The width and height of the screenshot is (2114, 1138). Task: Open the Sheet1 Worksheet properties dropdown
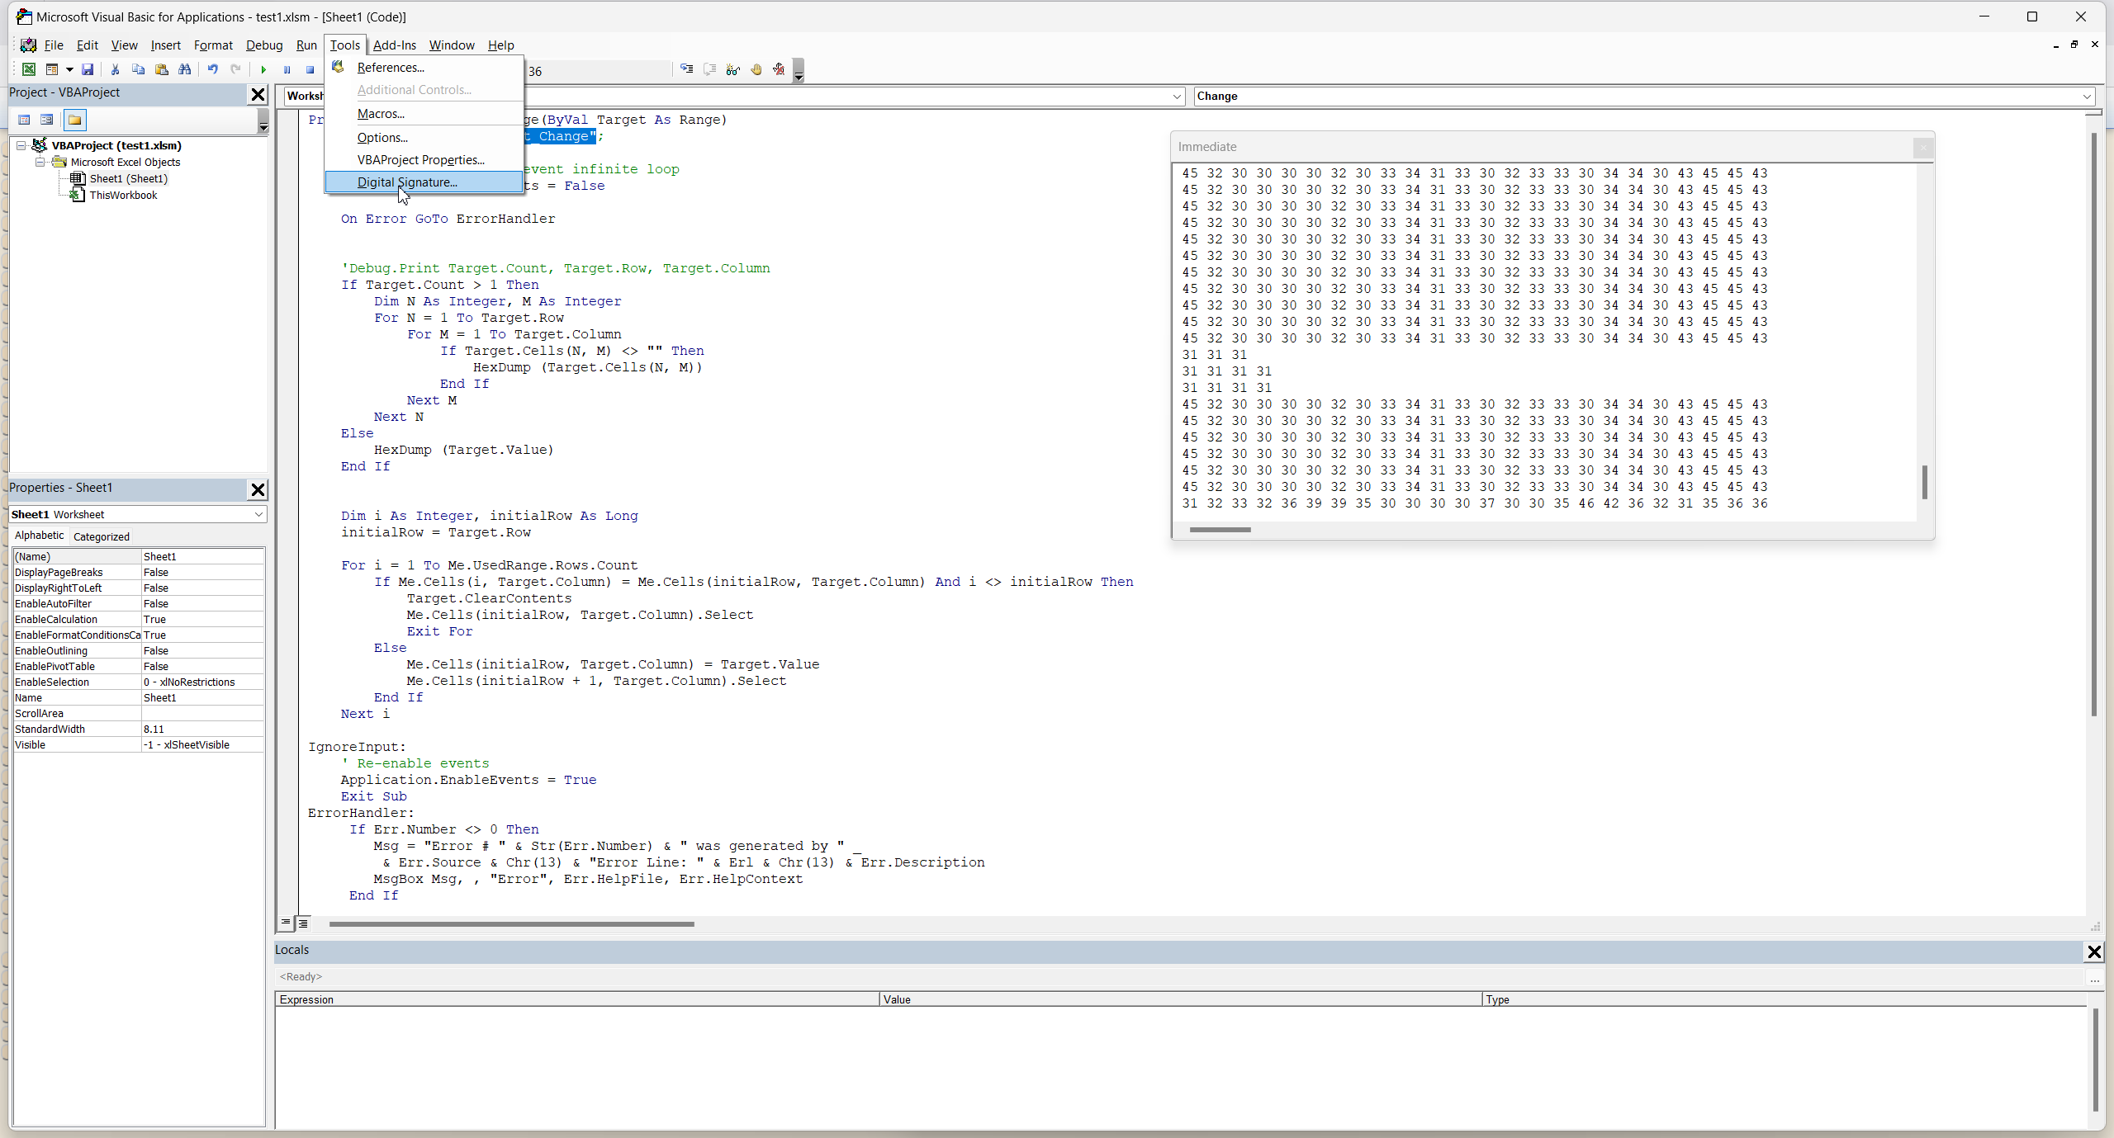pos(258,514)
